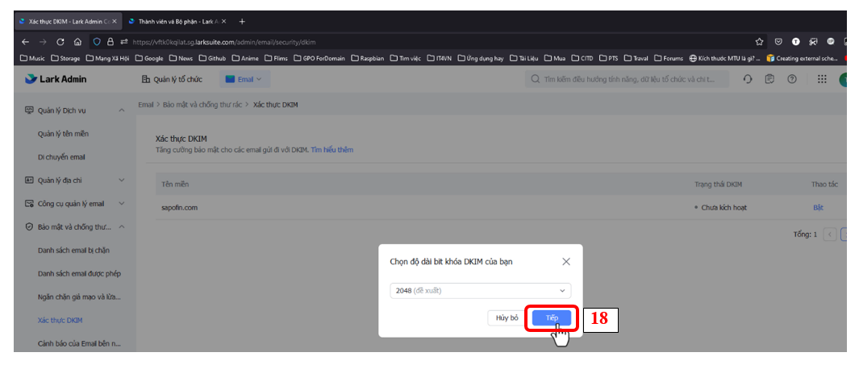The width and height of the screenshot is (859, 365).
Task: Click the tracking protection shield icon
Action: pos(97,42)
